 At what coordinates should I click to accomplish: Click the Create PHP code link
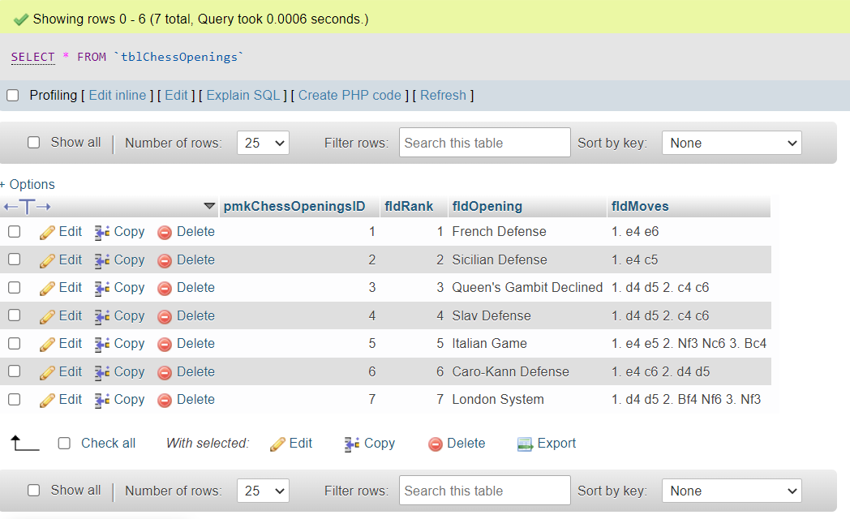(x=350, y=96)
